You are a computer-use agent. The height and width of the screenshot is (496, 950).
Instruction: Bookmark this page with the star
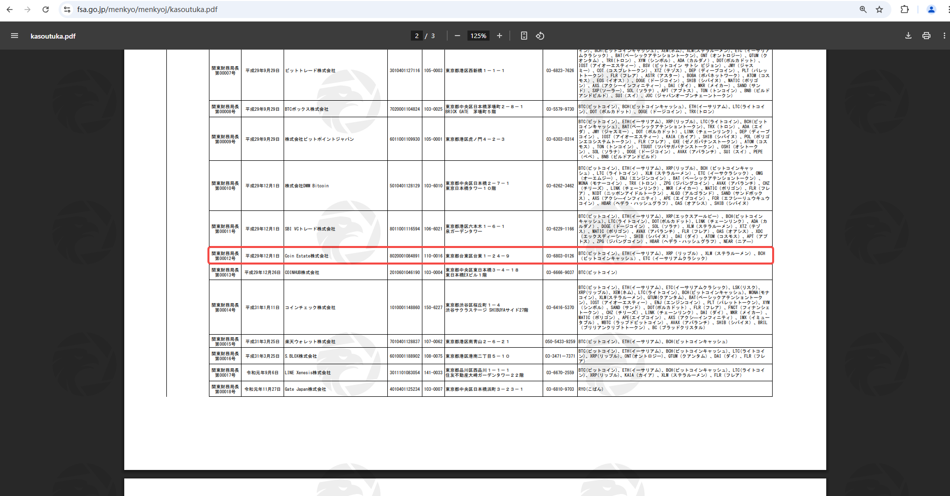(879, 10)
